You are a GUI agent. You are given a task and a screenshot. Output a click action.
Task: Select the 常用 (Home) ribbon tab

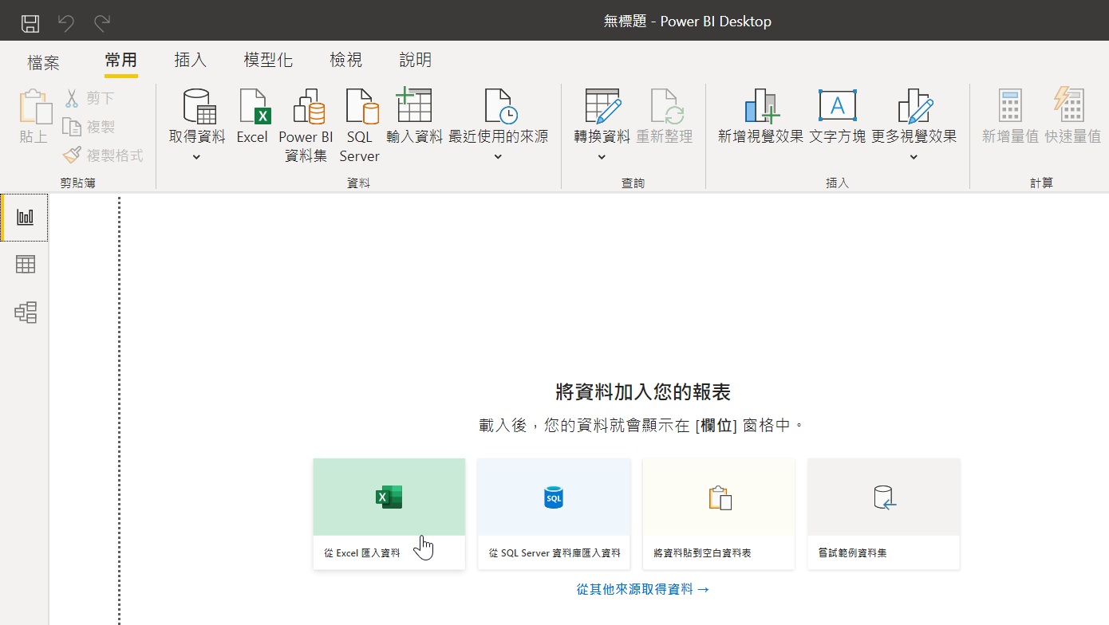coord(121,60)
